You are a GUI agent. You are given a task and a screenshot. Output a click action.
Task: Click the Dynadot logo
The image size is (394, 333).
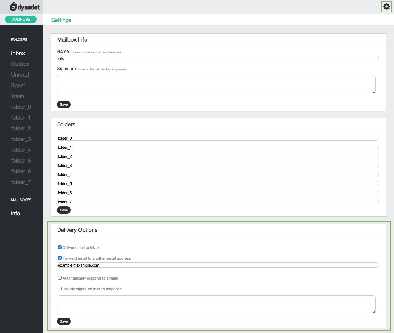pyautogui.click(x=24, y=7)
